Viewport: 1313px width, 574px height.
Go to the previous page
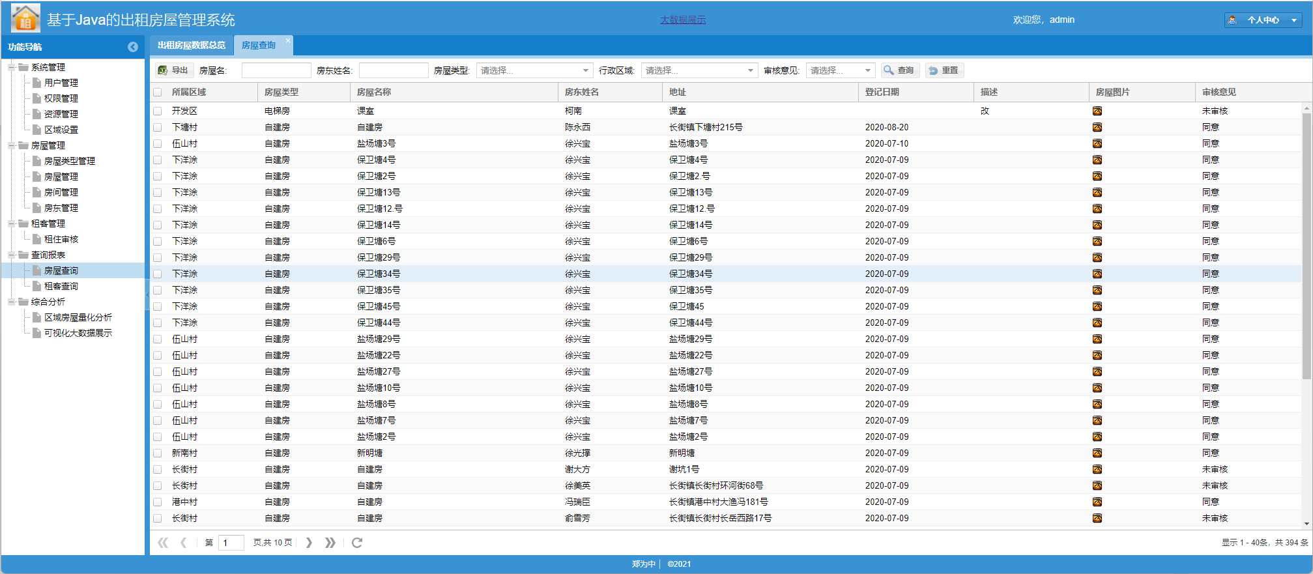[184, 543]
